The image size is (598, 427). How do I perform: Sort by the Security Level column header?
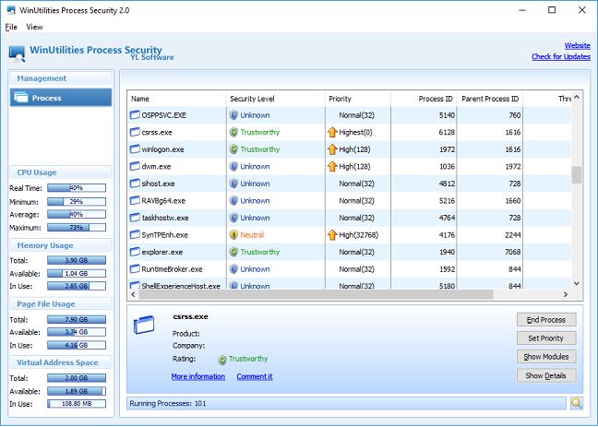276,99
